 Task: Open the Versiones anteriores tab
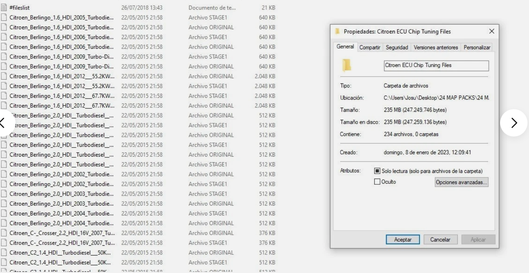coord(436,47)
